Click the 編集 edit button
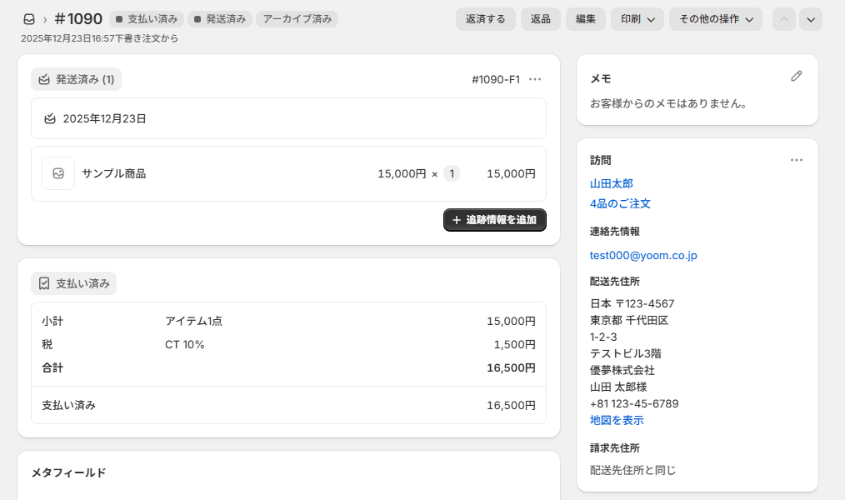This screenshot has width=845, height=500. (x=586, y=19)
